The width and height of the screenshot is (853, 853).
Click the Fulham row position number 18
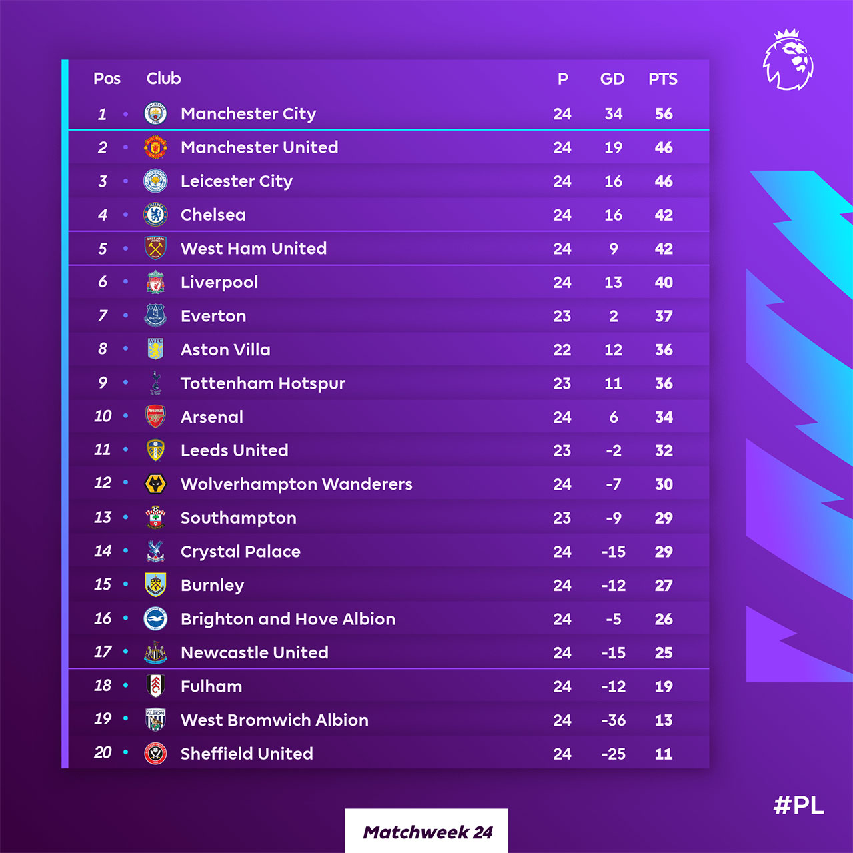point(103,686)
